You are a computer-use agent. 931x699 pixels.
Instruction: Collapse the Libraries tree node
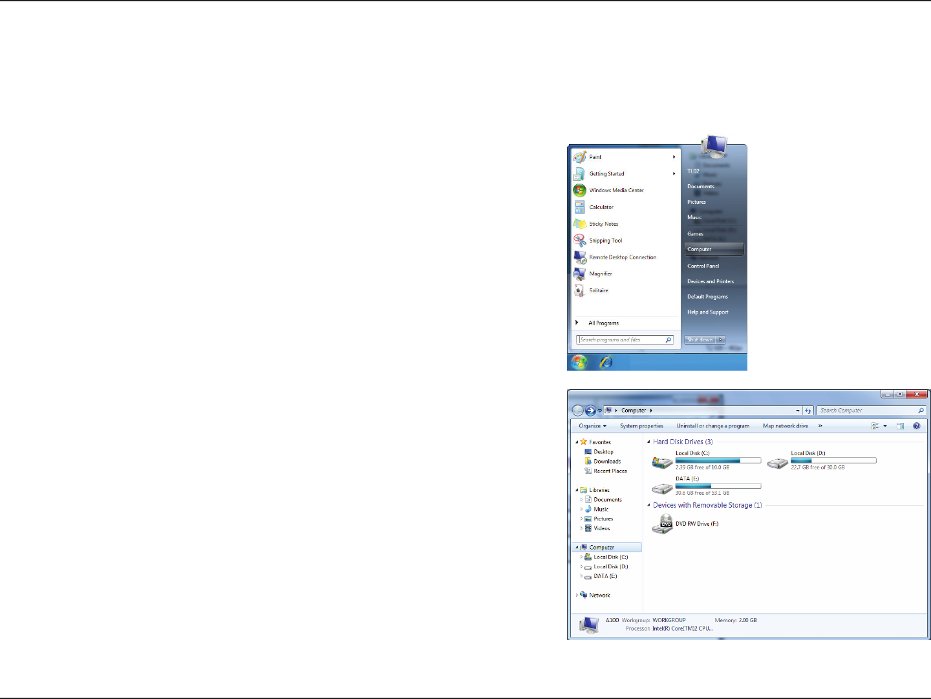tap(577, 490)
